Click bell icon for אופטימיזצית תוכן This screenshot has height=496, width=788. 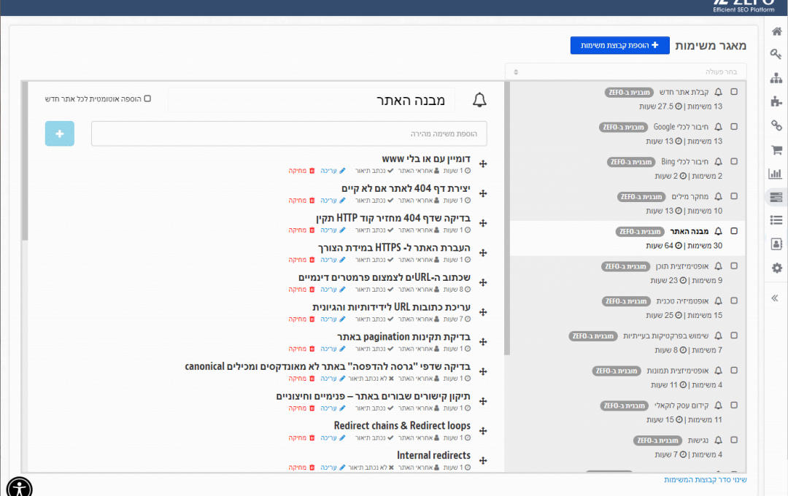point(718,266)
